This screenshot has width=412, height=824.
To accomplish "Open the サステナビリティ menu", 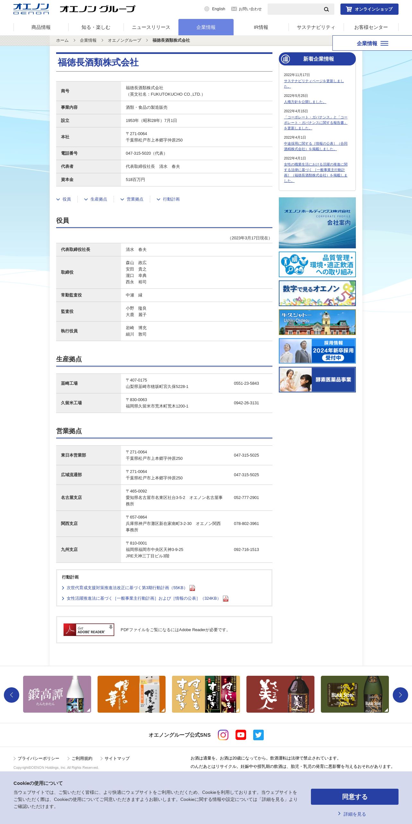I will click(x=316, y=27).
